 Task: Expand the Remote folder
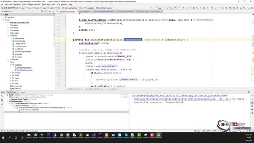click(x=8, y=60)
